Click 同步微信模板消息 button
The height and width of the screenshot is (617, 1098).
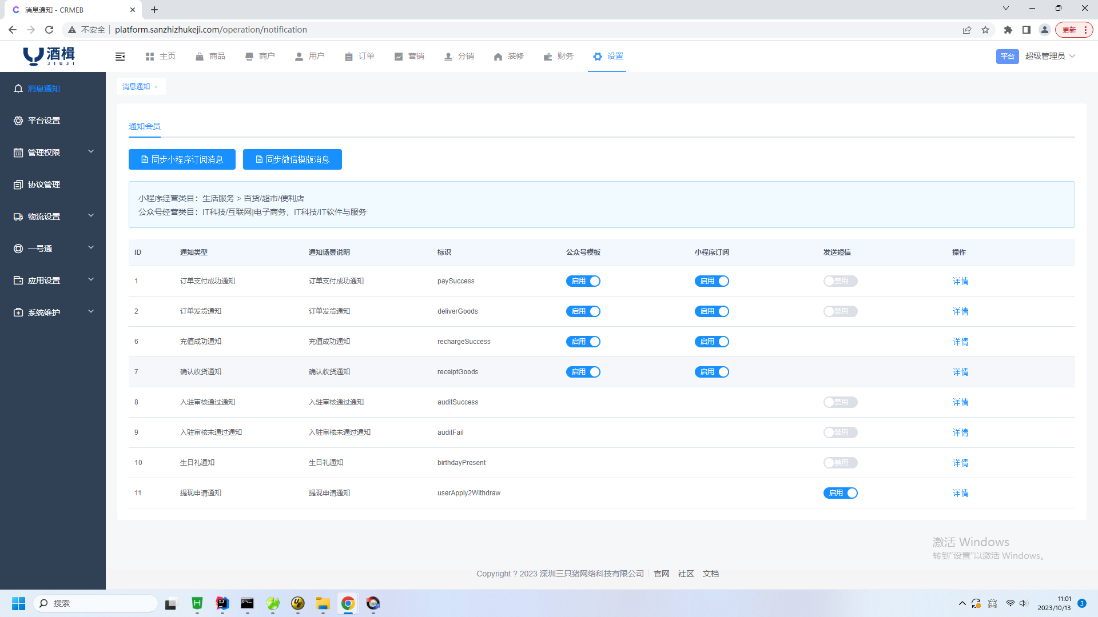[292, 159]
